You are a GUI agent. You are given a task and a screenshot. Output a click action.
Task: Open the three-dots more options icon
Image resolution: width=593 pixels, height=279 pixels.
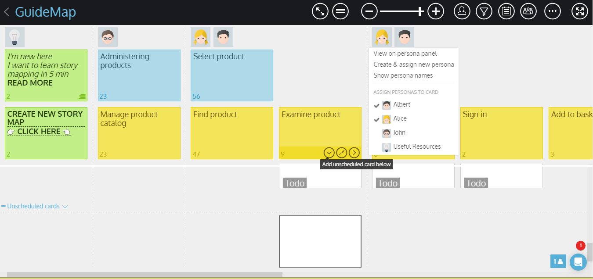click(x=552, y=11)
